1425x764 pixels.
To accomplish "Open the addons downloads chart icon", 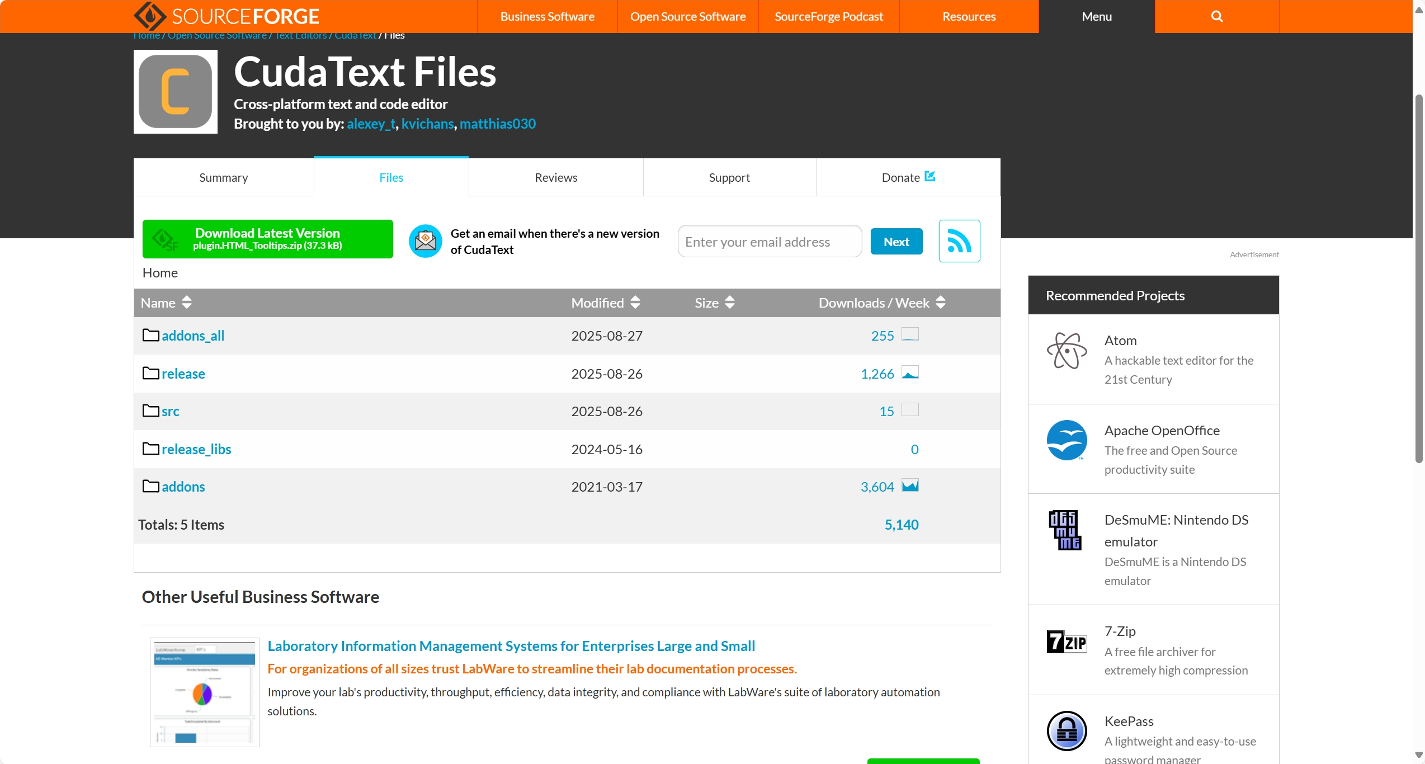I will pyautogui.click(x=910, y=485).
